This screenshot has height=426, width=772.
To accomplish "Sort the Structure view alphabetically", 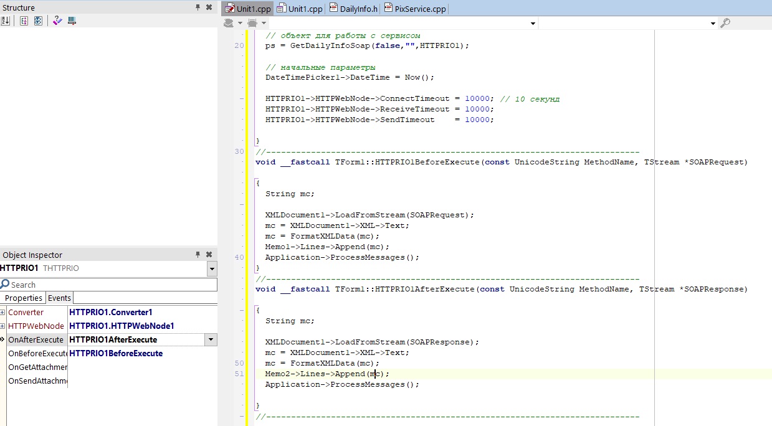I will [6, 21].
